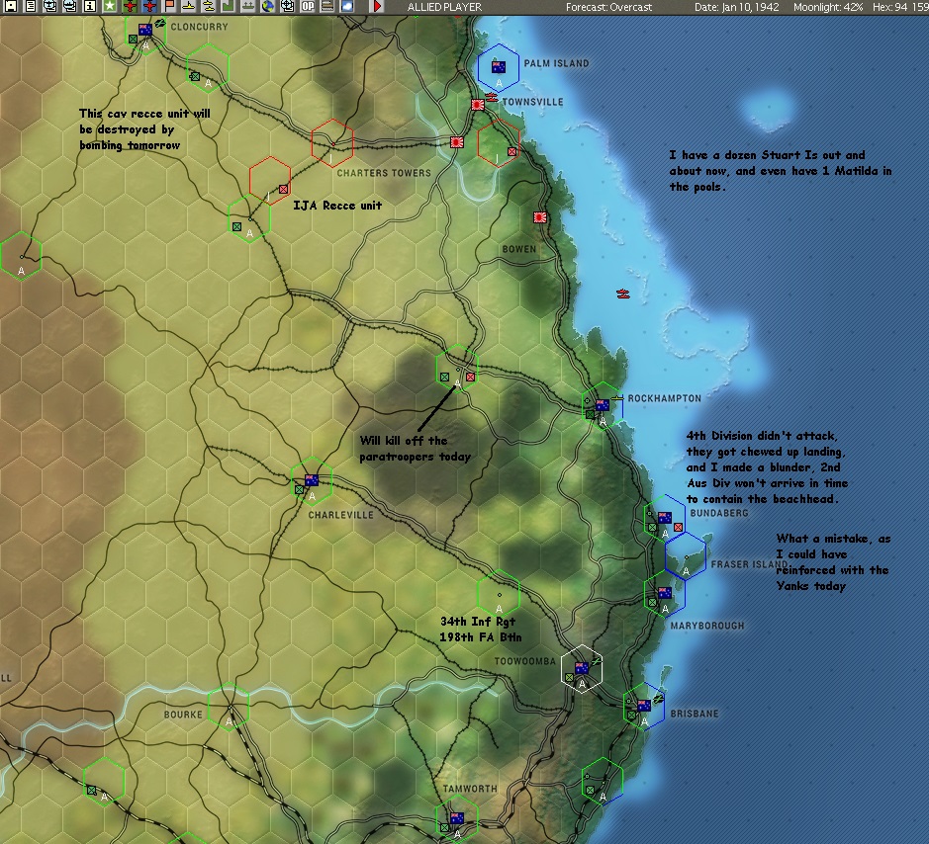Select the Japanese base marker near Charters Towers
Viewport: 929px width, 844px height.
tap(456, 142)
